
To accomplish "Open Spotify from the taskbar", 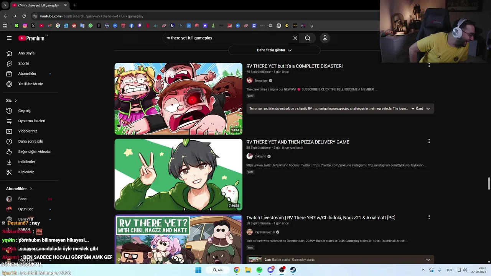I will point(259,270).
